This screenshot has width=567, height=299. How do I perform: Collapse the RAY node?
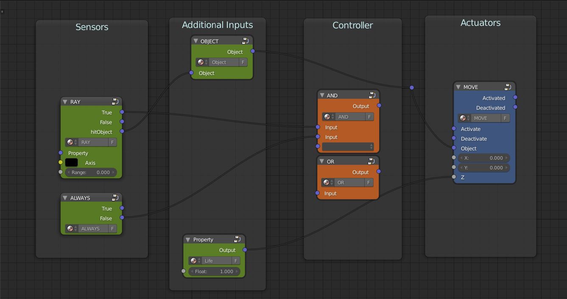(65, 102)
